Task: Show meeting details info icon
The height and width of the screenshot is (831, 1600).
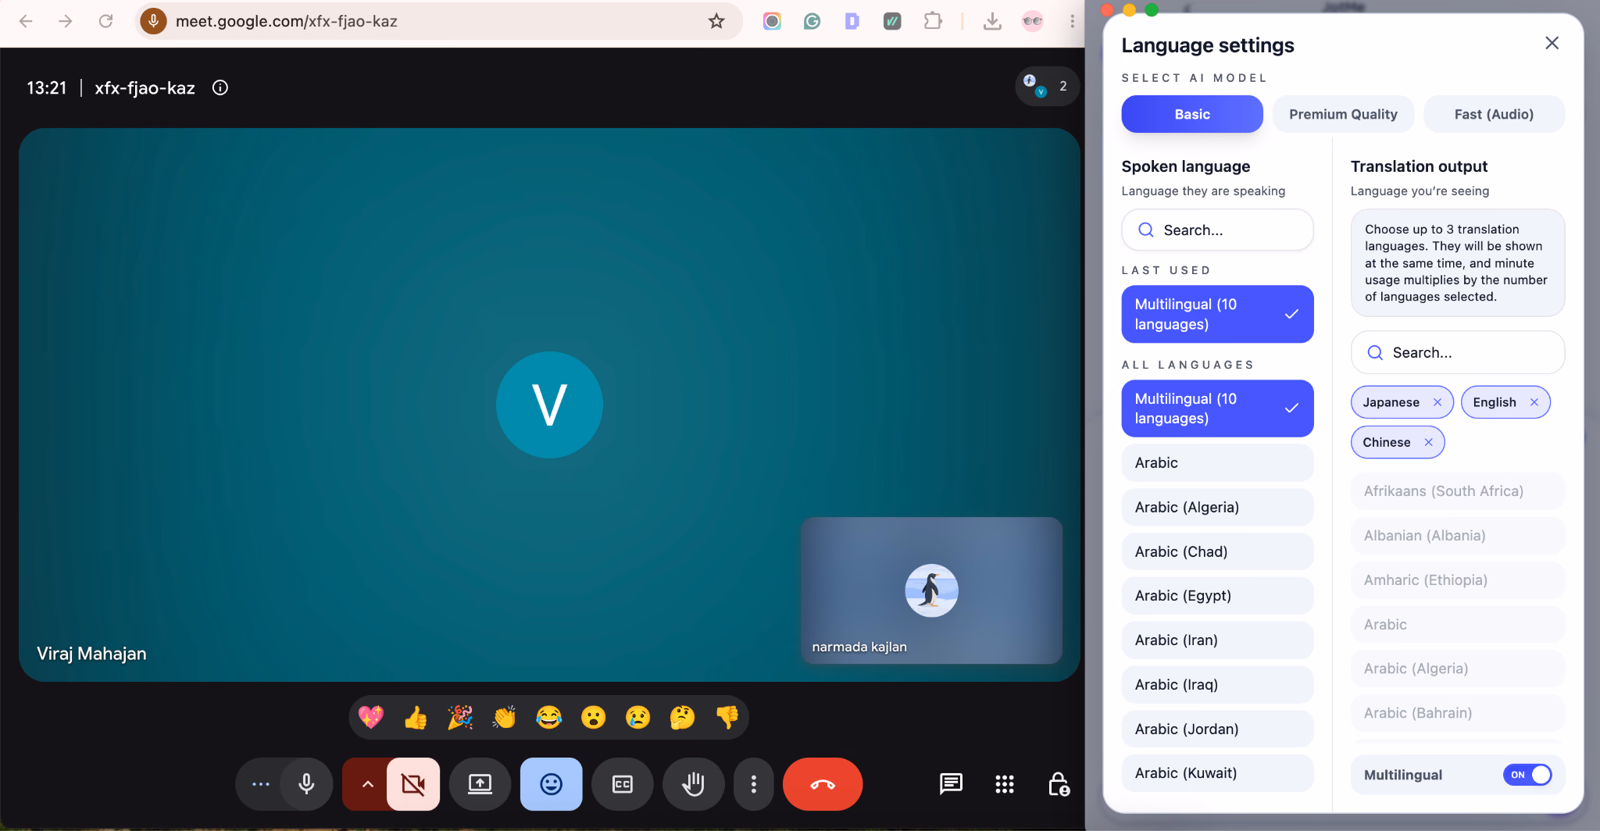Action: tap(220, 87)
